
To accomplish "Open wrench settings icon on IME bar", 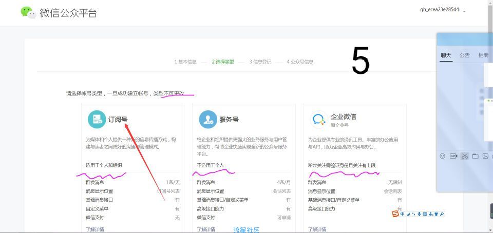I will 442,214.
